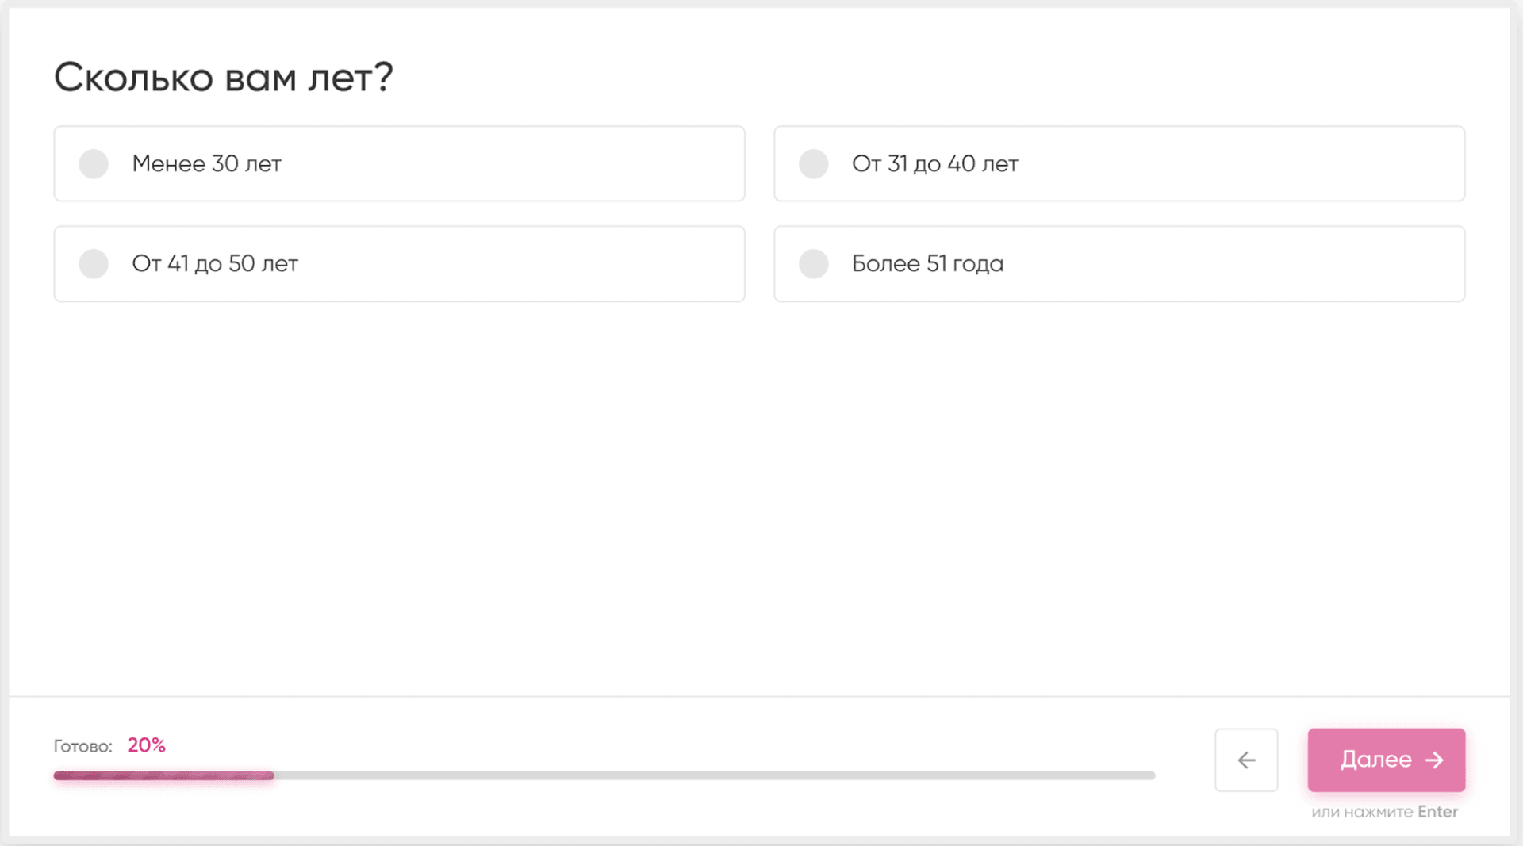Choose the 'От 41 до 50 лет' radio circle

point(94,264)
